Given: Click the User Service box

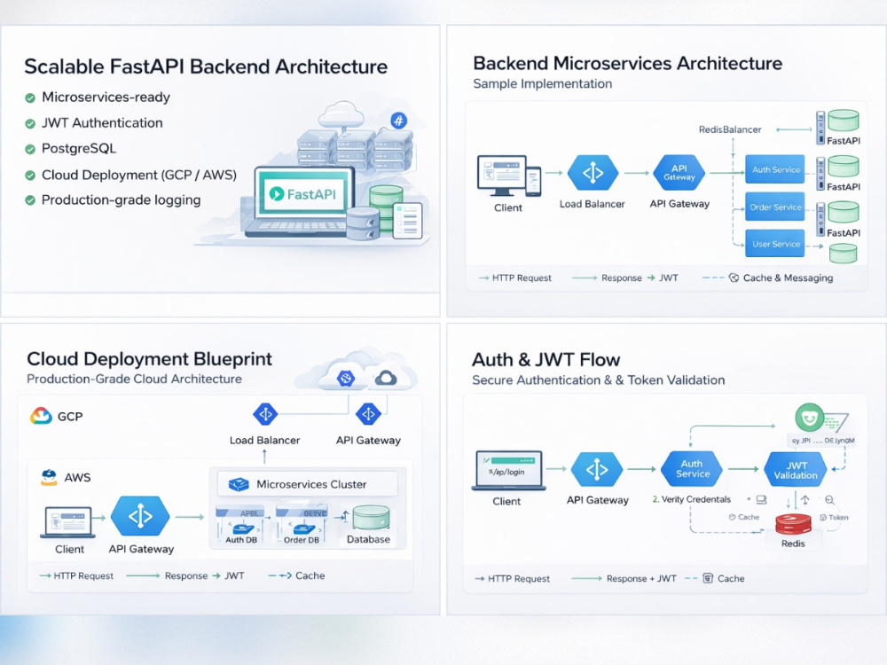Looking at the screenshot, I should point(775,244).
